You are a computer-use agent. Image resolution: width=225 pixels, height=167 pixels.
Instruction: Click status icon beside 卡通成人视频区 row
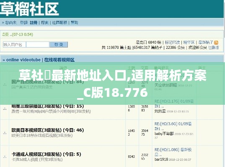tap(5, 157)
